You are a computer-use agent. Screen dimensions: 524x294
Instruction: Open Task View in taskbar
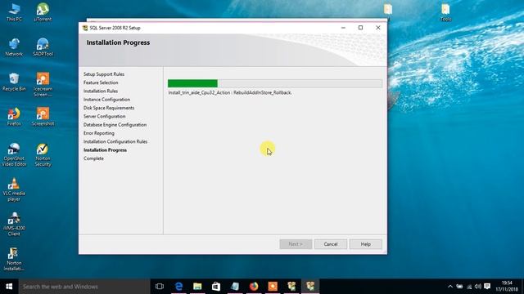pyautogui.click(x=160, y=287)
